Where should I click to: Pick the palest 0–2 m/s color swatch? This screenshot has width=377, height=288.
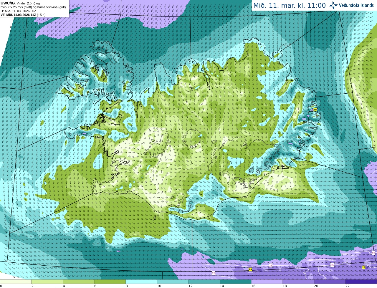click(x=16, y=282)
